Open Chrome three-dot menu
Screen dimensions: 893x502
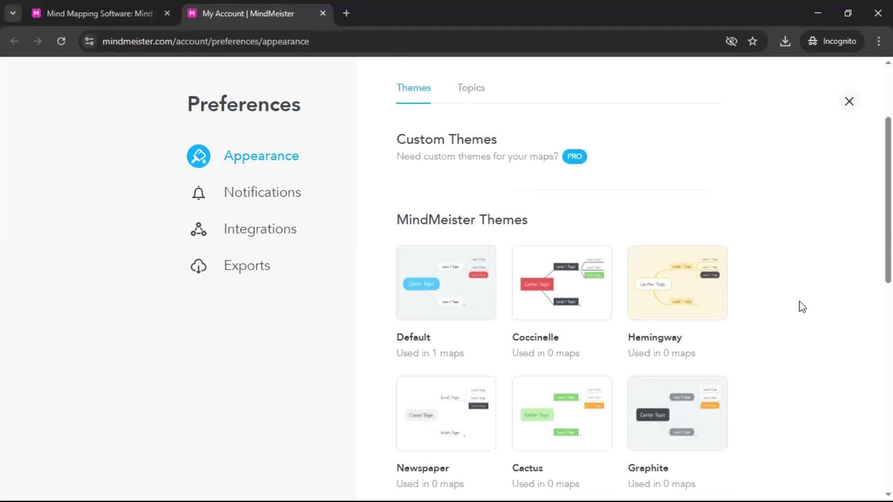879,41
